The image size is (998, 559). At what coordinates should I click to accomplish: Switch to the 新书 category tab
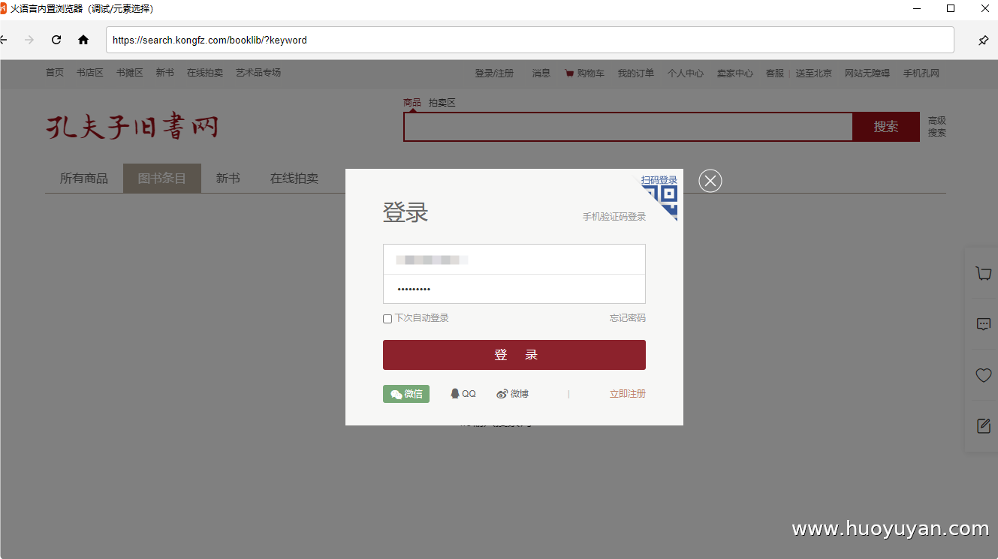[x=228, y=179]
